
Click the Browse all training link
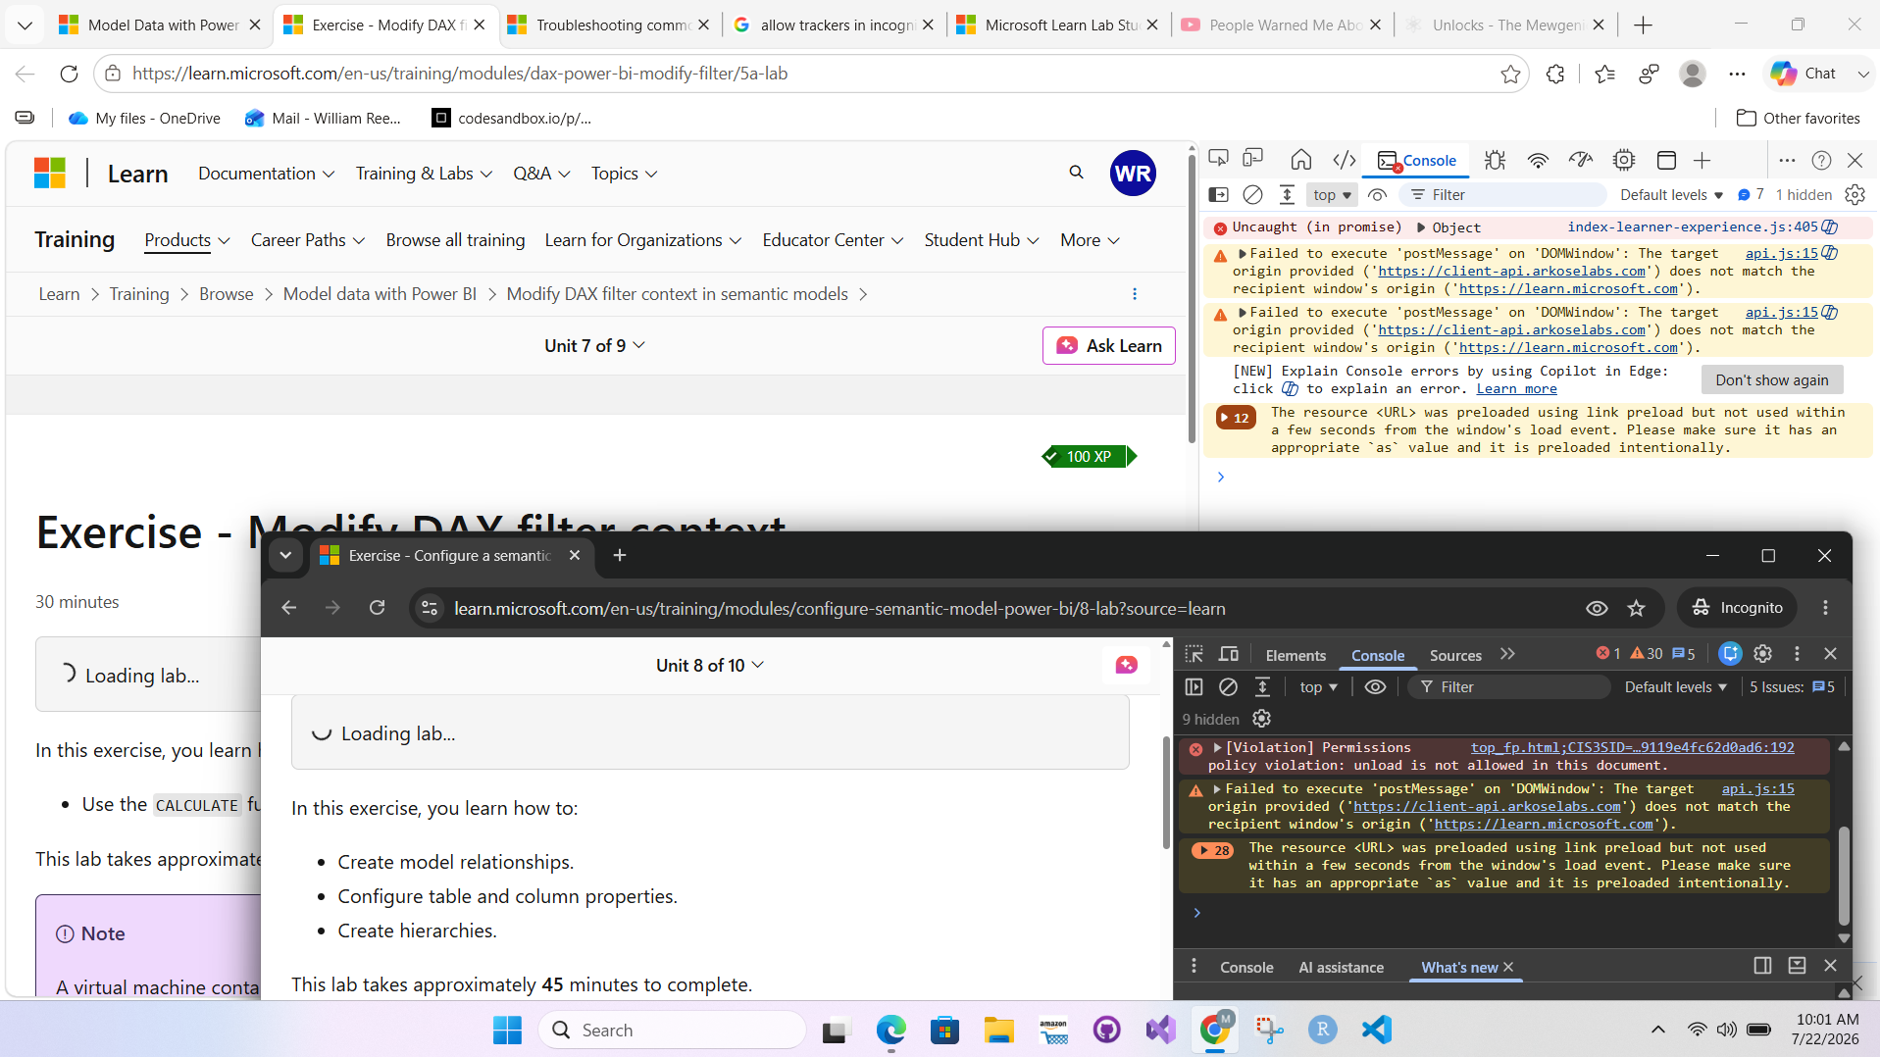455,240
